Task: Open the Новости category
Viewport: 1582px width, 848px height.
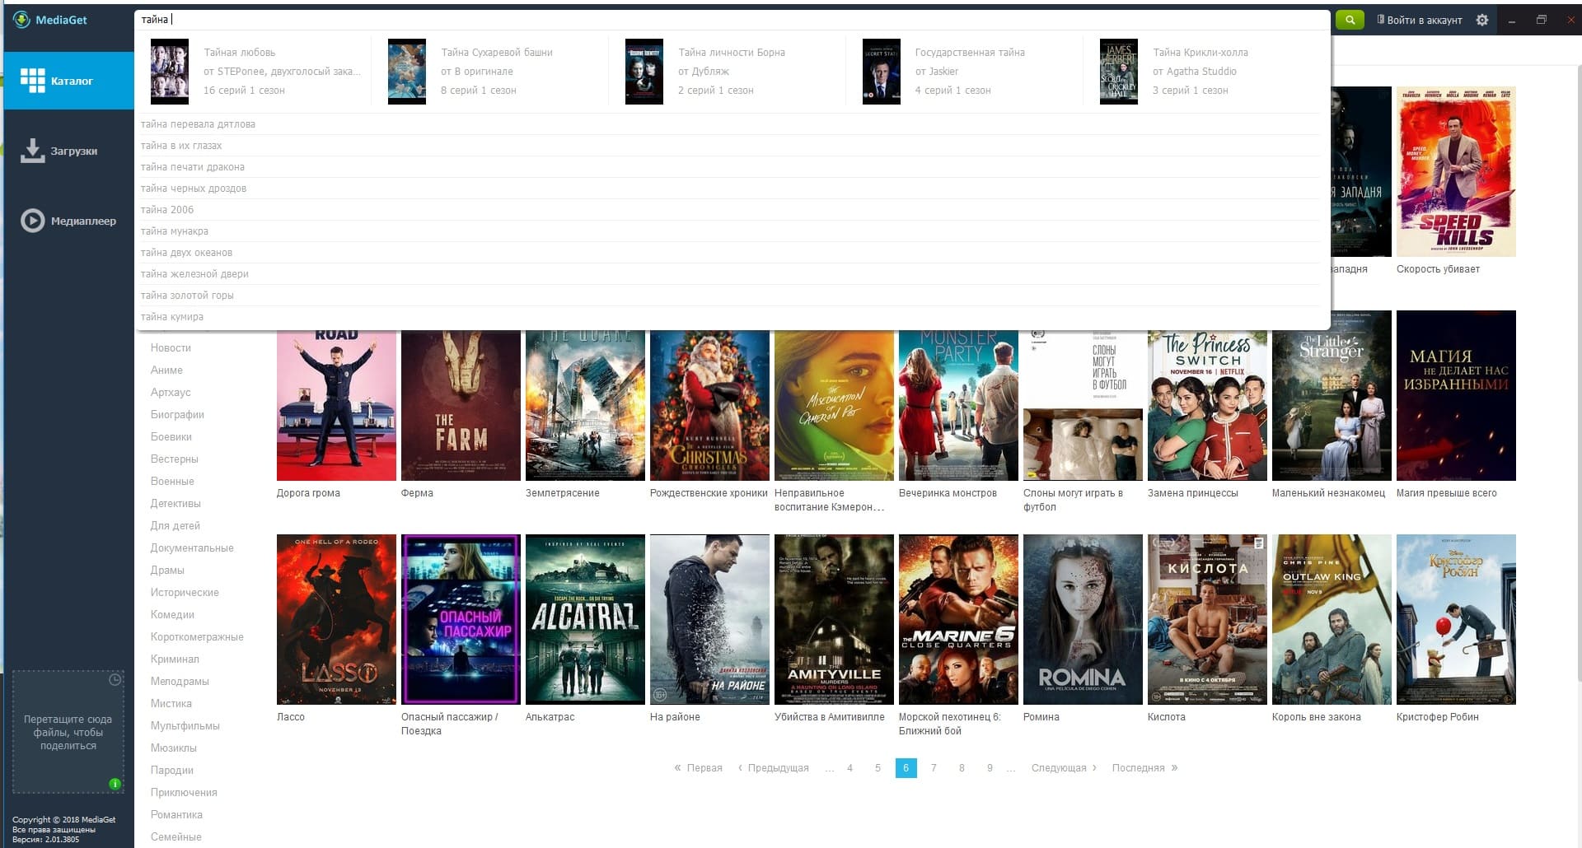Action: [171, 348]
